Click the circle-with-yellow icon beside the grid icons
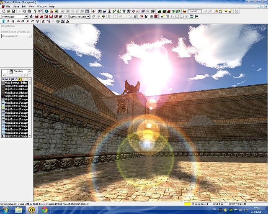The image size is (268, 214). click(162, 16)
